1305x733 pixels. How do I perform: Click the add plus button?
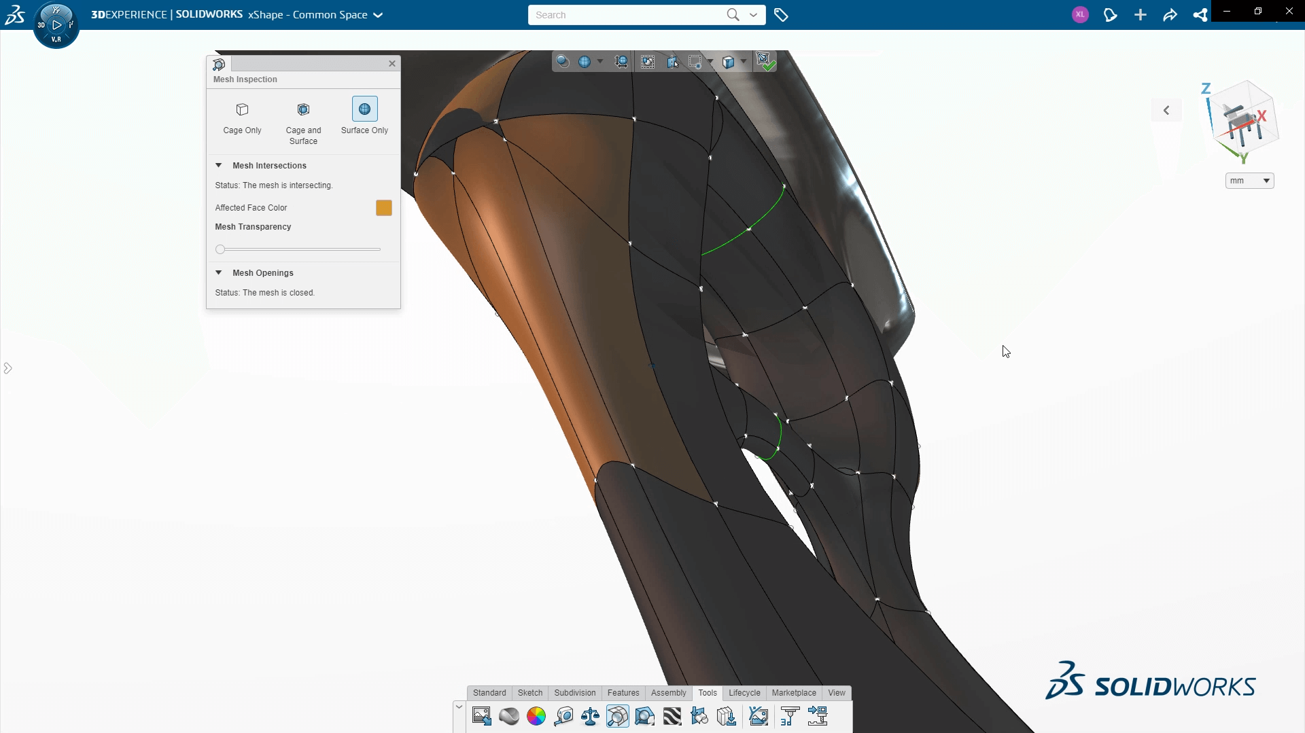1140,15
